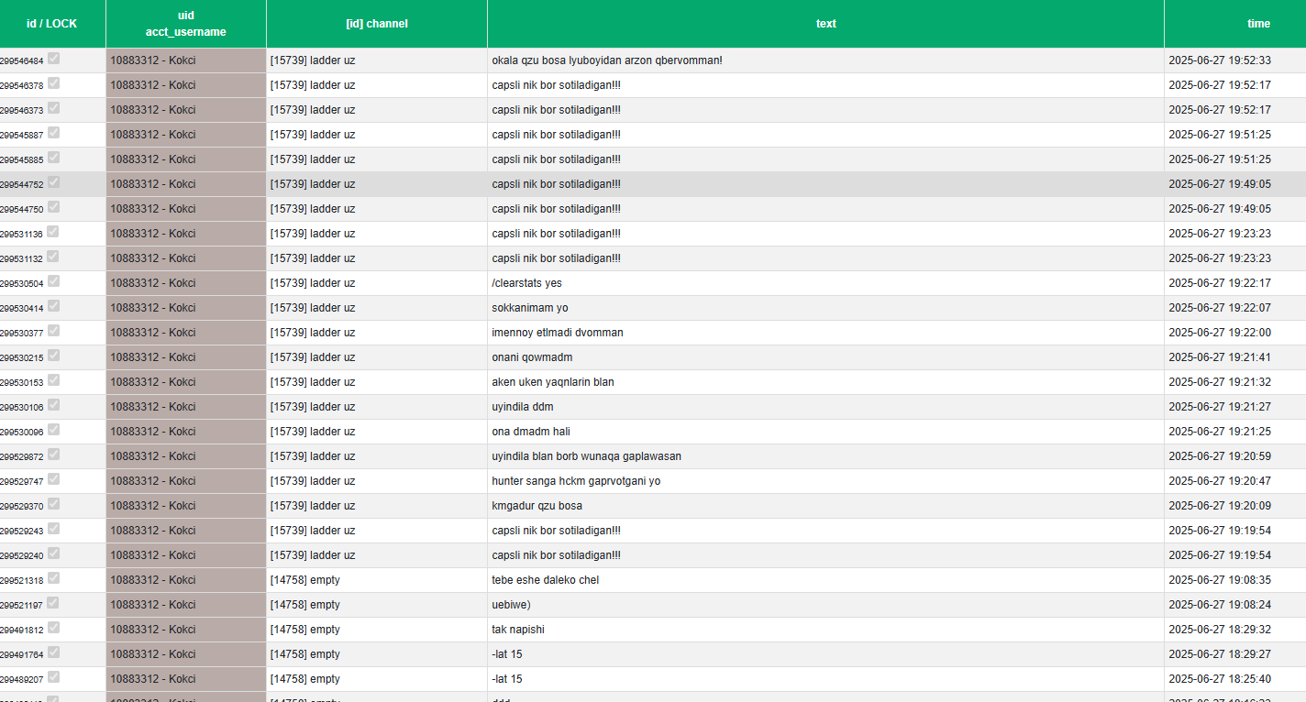
Task: Tick the checkbox beside id 299491812
Action: tap(54, 628)
